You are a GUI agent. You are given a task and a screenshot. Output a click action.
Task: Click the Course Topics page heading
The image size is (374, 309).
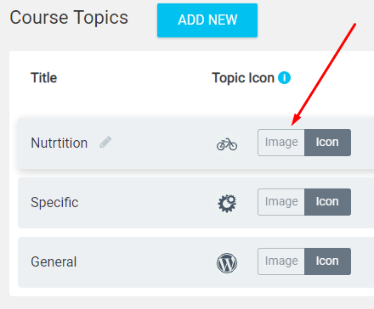(x=69, y=18)
